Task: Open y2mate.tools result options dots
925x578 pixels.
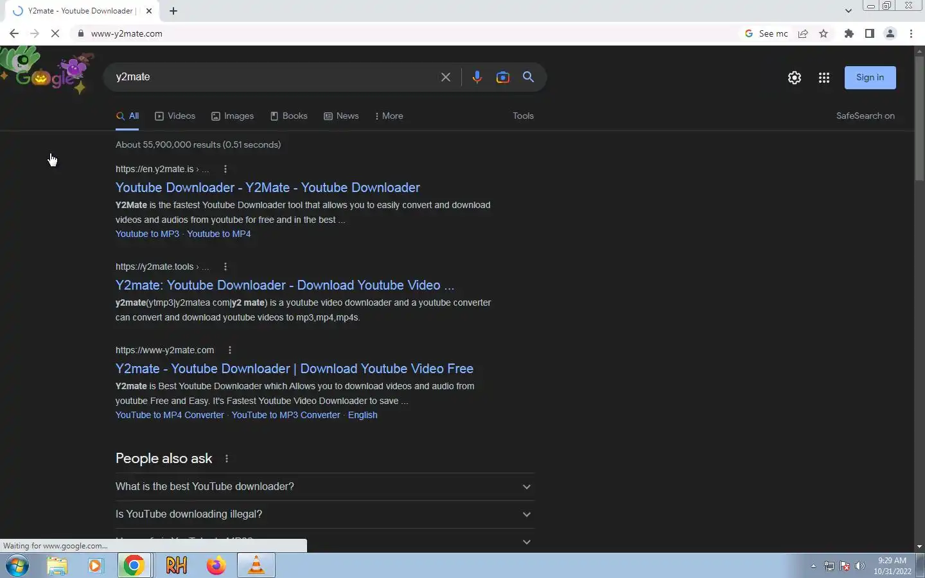Action: 225,267
